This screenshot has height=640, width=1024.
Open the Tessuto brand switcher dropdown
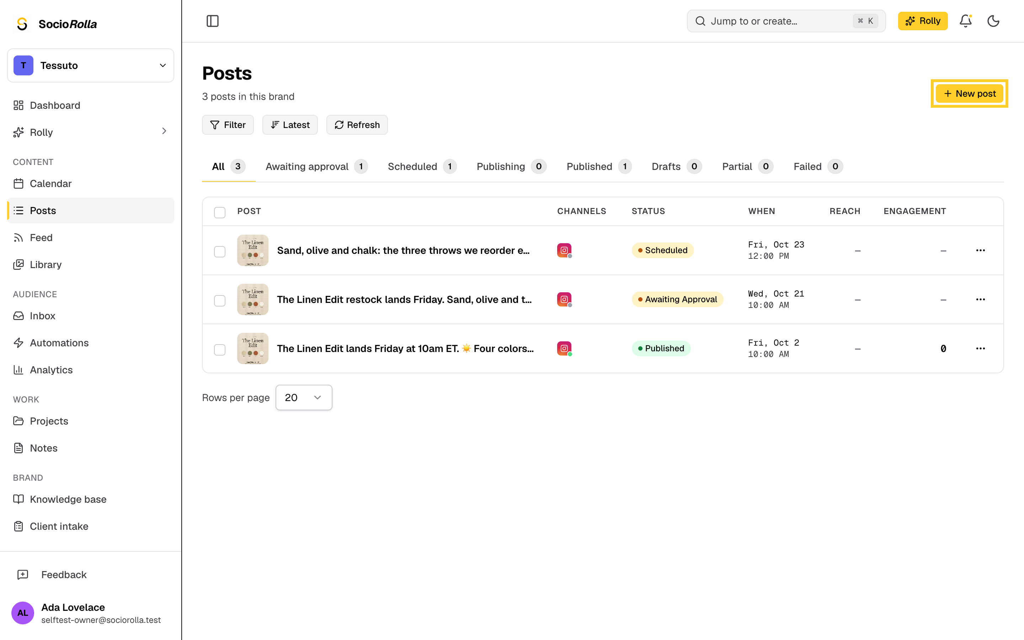91,66
